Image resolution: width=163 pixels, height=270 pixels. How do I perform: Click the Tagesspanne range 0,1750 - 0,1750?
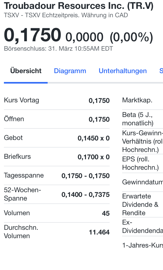click(85, 175)
